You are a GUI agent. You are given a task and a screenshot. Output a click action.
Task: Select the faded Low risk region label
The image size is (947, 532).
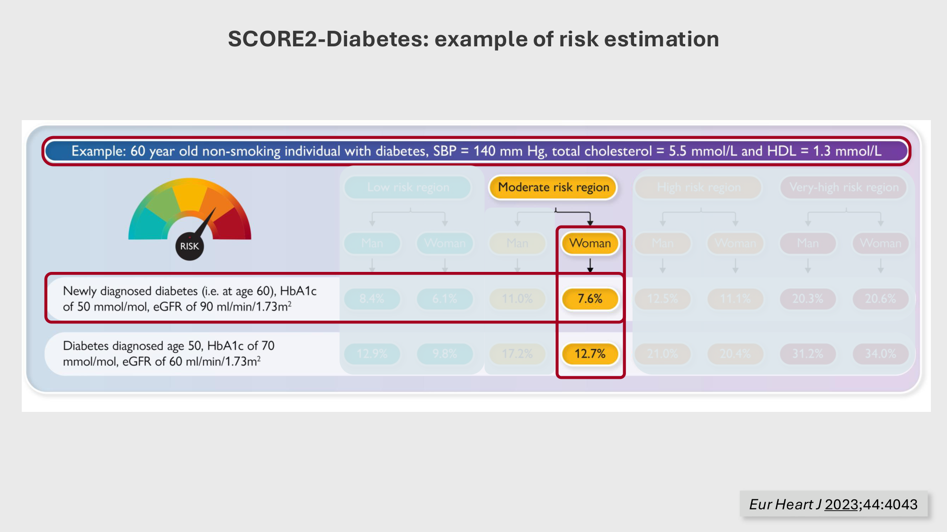coord(408,187)
